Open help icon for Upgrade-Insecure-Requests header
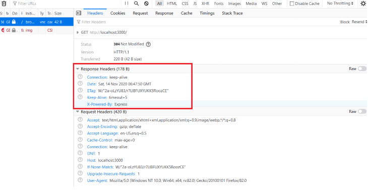 pos(80,173)
